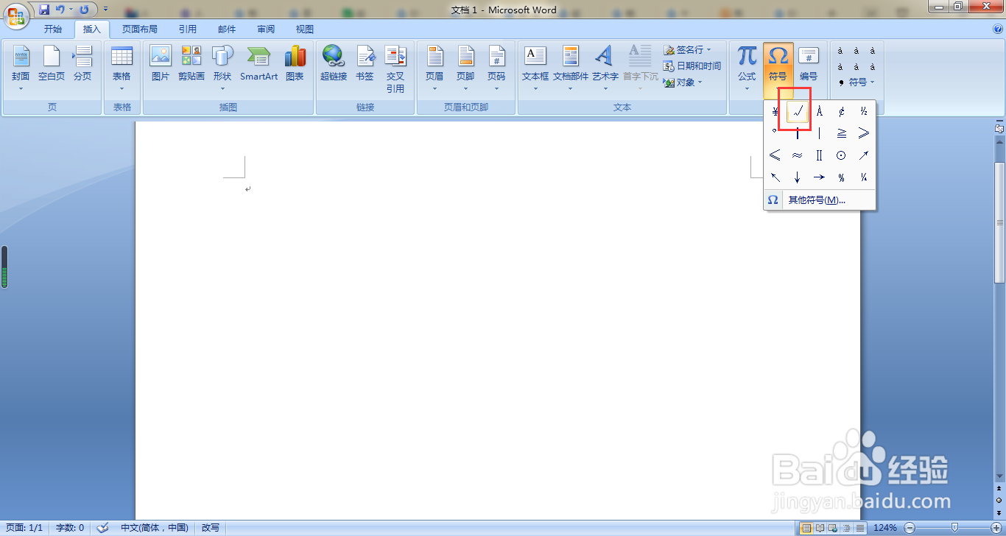Switch to full screen reading view
This screenshot has width=1006, height=536.
click(820, 528)
